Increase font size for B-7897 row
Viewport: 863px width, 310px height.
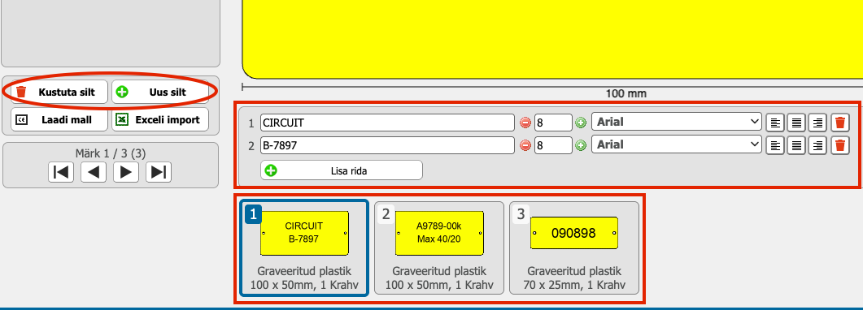click(x=581, y=145)
